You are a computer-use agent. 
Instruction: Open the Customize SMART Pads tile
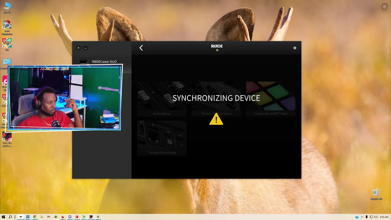(271, 99)
